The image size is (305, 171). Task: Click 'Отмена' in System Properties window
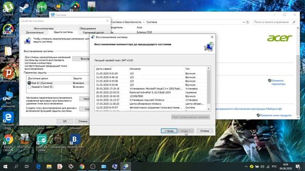(x=82, y=121)
